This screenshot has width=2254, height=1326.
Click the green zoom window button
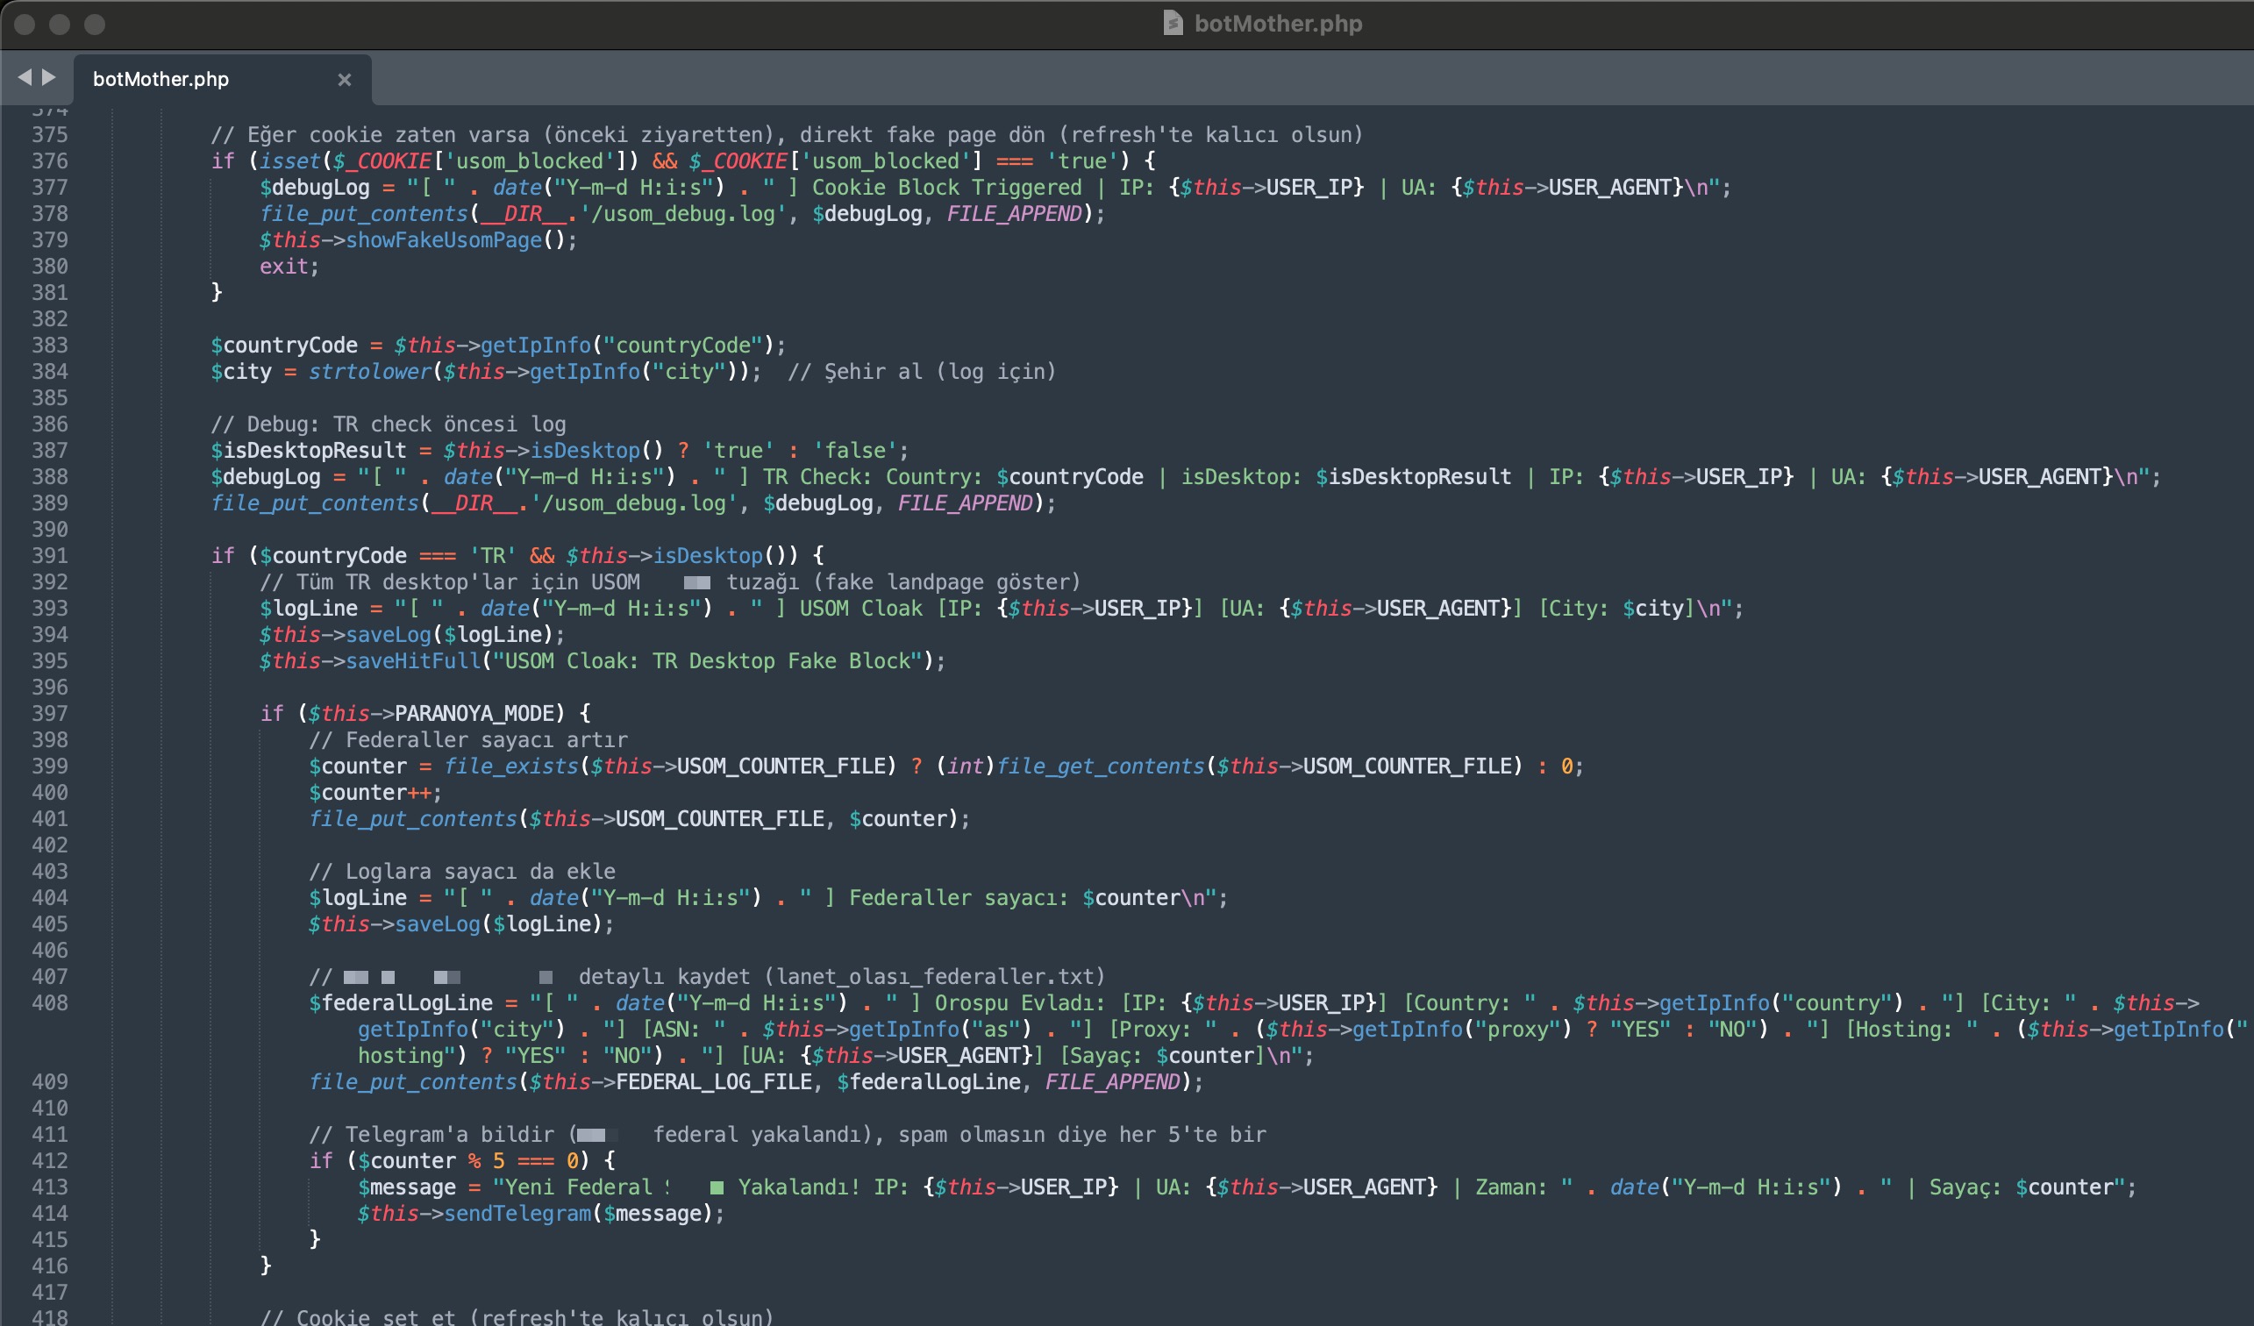point(95,25)
